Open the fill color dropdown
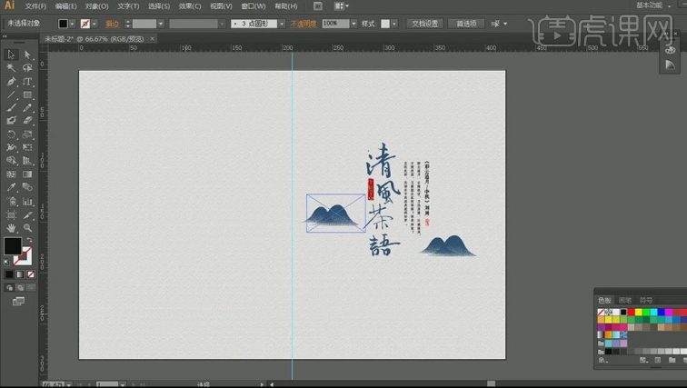The width and height of the screenshot is (687, 388). (74, 24)
